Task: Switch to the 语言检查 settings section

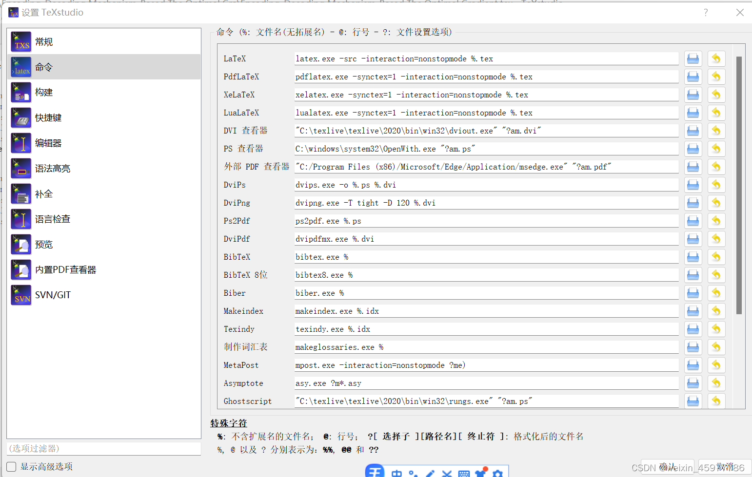Action: [52, 219]
